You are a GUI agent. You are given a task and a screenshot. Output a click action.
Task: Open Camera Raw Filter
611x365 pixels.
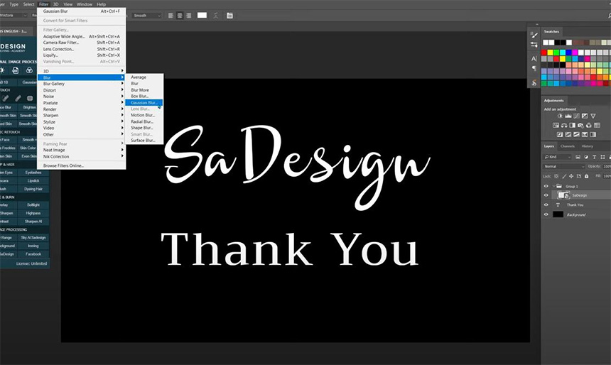coord(82,43)
